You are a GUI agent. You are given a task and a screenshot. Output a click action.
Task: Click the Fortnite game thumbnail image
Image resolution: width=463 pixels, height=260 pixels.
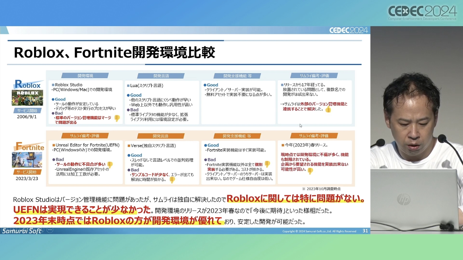tap(27, 160)
